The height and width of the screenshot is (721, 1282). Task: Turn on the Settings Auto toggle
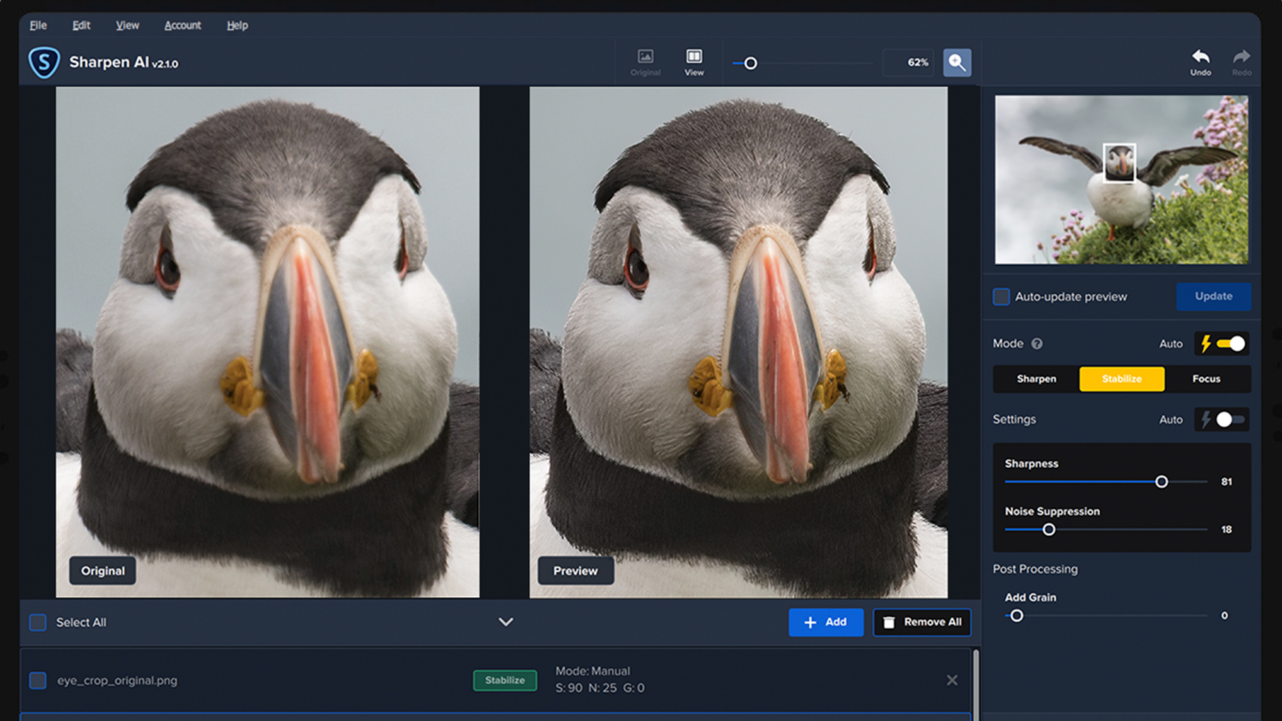pyautogui.click(x=1230, y=420)
